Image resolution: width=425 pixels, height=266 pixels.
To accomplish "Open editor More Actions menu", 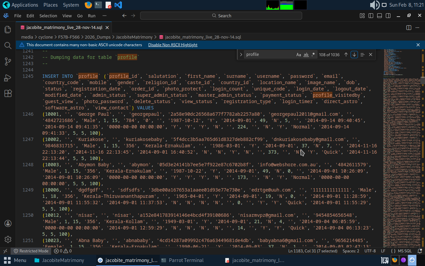I will pos(418,28).
